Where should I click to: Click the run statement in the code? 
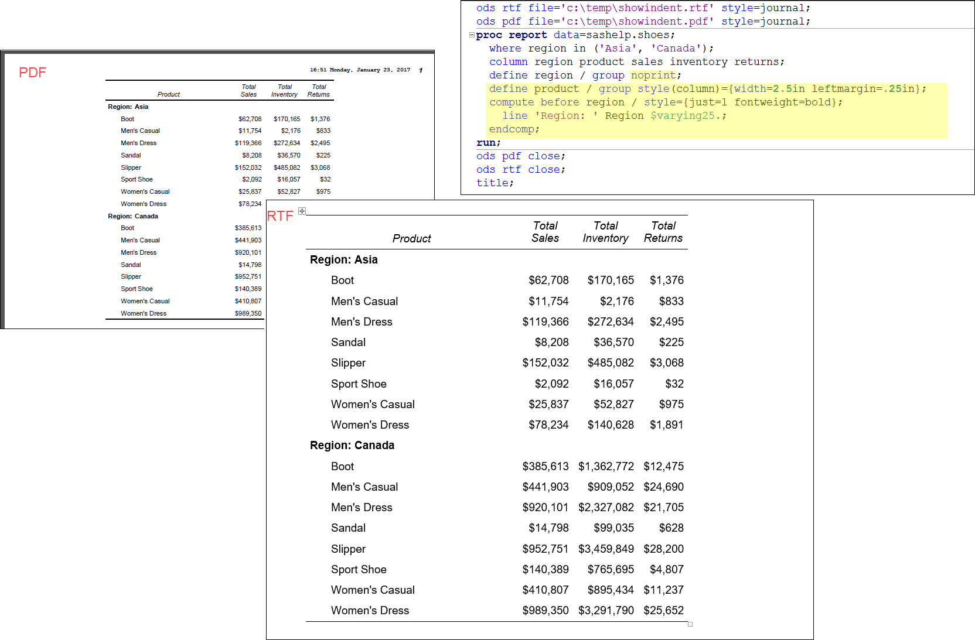click(x=486, y=142)
